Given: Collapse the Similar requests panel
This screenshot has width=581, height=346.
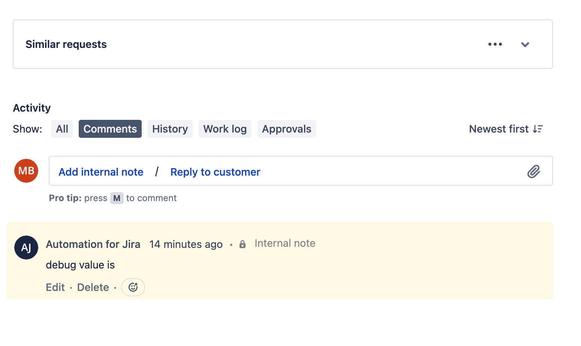Looking at the screenshot, I should click(x=525, y=44).
